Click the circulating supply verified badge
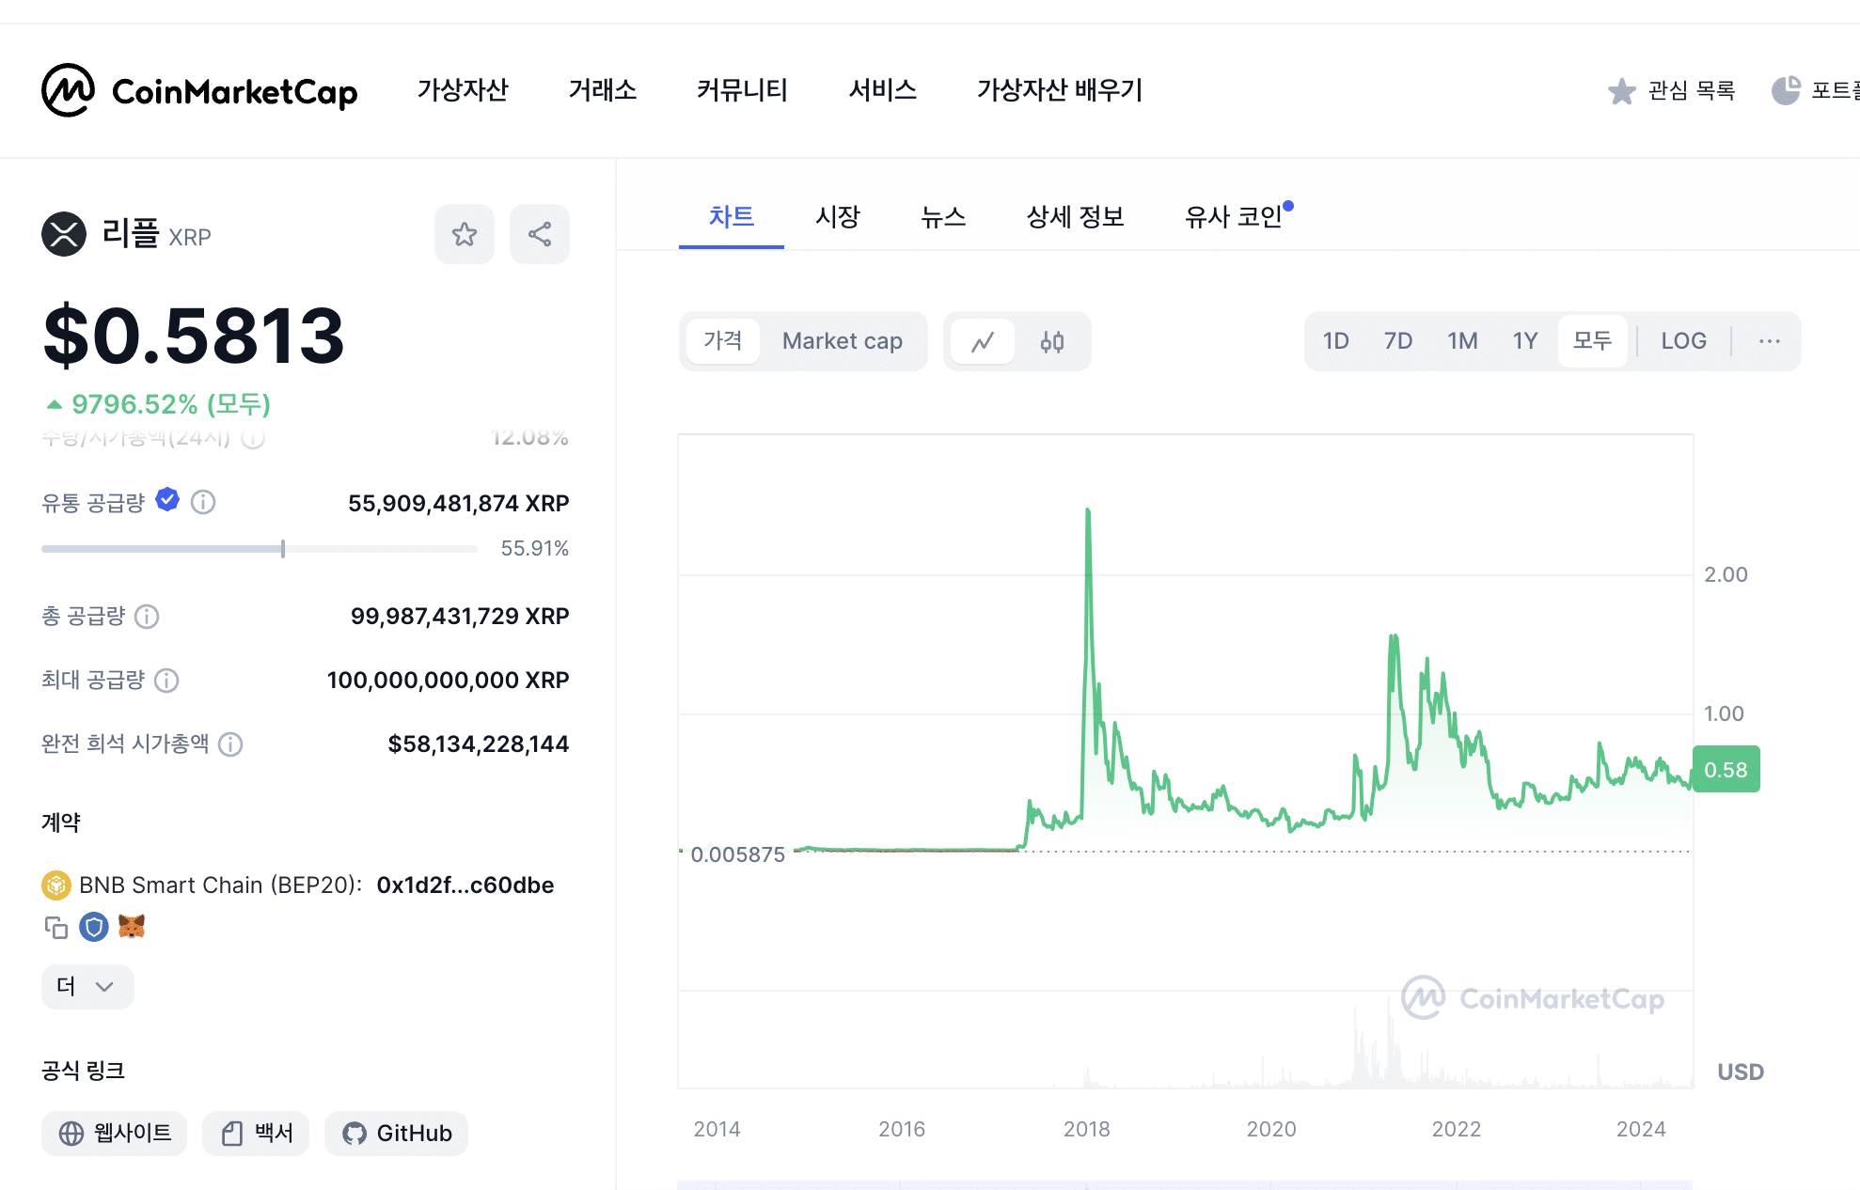The width and height of the screenshot is (1860, 1190). pos(167,500)
